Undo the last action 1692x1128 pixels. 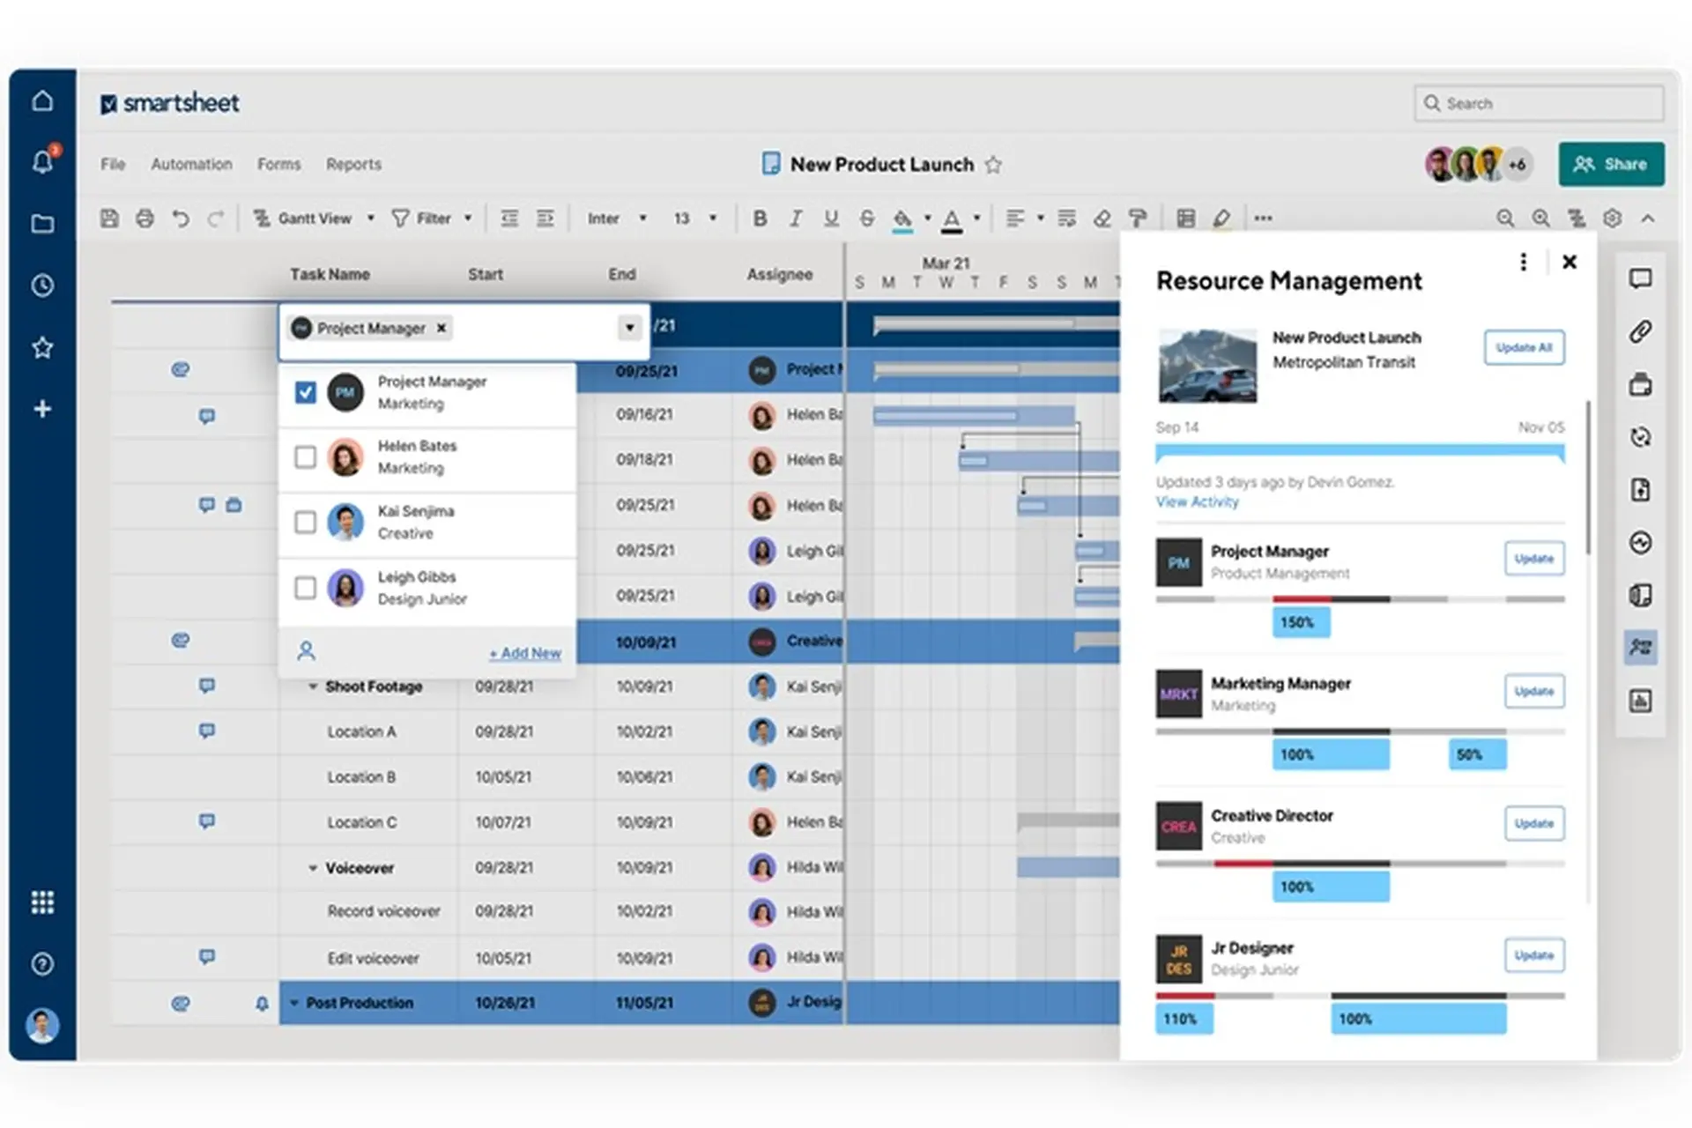pyautogui.click(x=181, y=218)
